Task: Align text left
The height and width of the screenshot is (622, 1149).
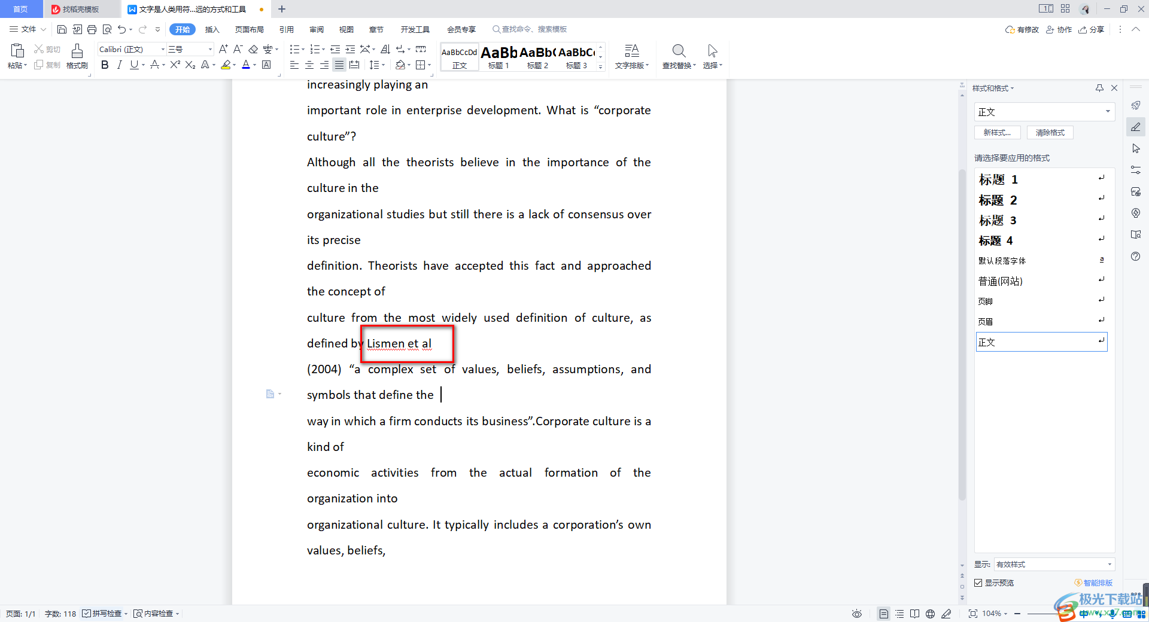Action: tap(294, 65)
